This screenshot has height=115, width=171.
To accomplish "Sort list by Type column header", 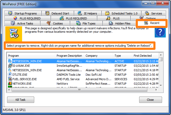I will tap(123, 56).
